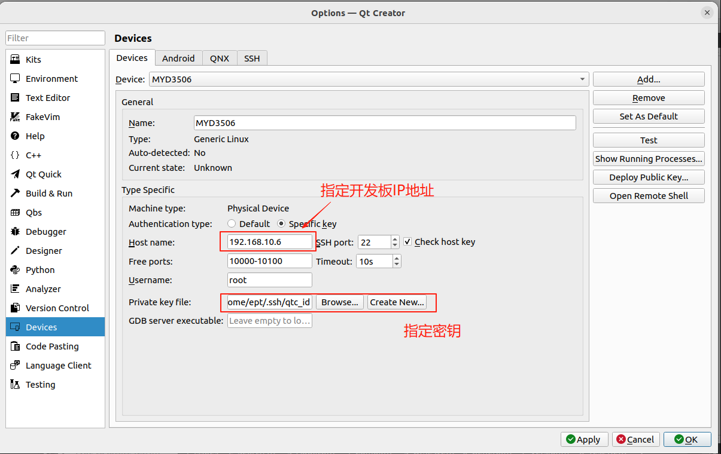The image size is (721, 454).
Task: Click the SSH port number field
Action: (x=375, y=242)
